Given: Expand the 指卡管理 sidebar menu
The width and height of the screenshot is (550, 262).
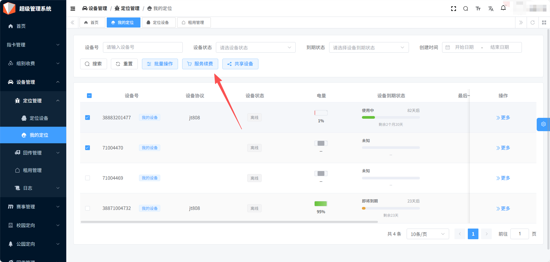Looking at the screenshot, I should coord(33,45).
